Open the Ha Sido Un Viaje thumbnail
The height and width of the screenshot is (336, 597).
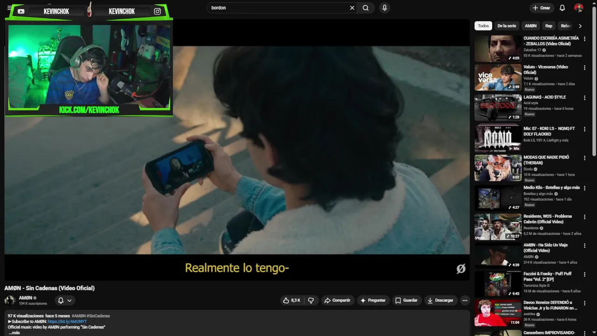[498, 256]
